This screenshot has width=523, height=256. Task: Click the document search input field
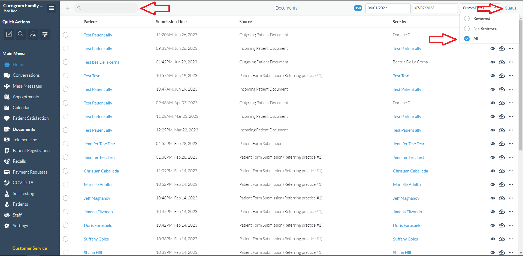tap(106, 8)
